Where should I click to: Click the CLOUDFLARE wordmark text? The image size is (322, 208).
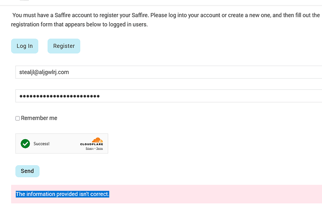(x=91, y=144)
